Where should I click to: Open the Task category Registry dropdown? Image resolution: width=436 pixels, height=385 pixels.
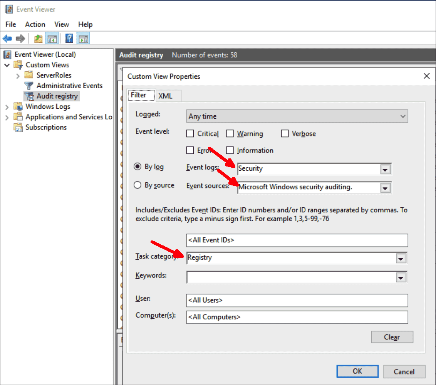(x=401, y=258)
